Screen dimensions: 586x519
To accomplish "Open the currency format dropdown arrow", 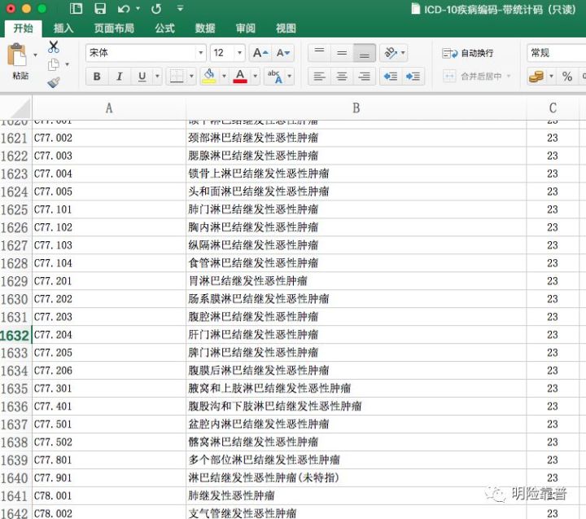I will click(551, 77).
